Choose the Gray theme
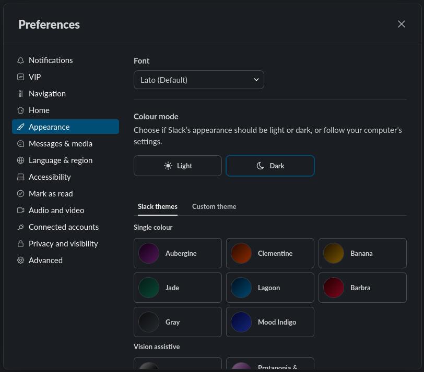The width and height of the screenshot is (424, 372). click(x=178, y=322)
